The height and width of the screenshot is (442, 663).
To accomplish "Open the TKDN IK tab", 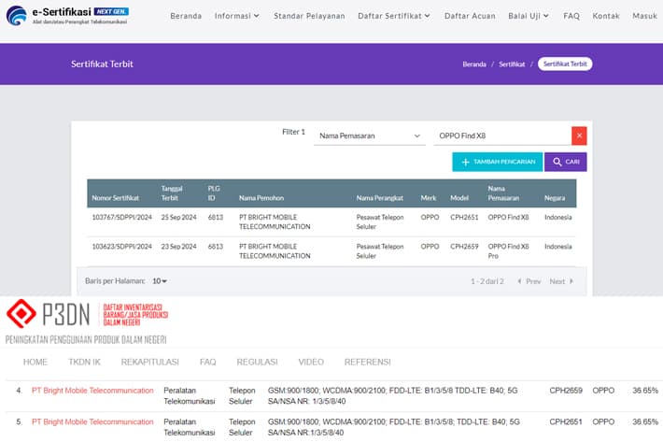I will click(85, 362).
